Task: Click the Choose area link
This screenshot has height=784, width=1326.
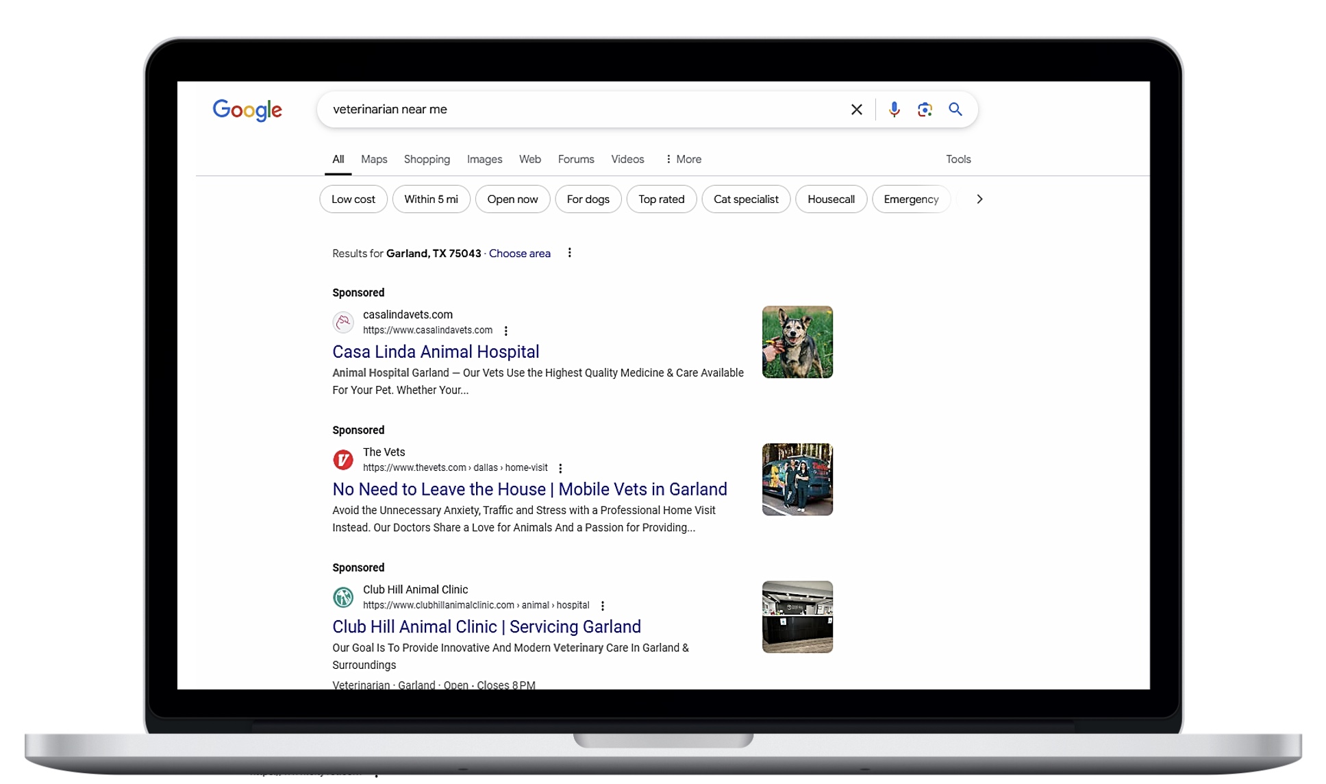Action: [x=519, y=254]
